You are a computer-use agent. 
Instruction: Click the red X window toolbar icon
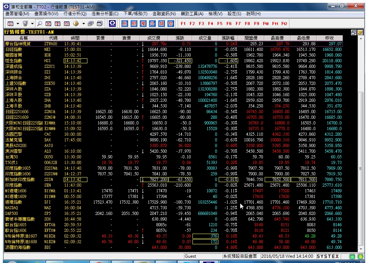click(x=48, y=24)
